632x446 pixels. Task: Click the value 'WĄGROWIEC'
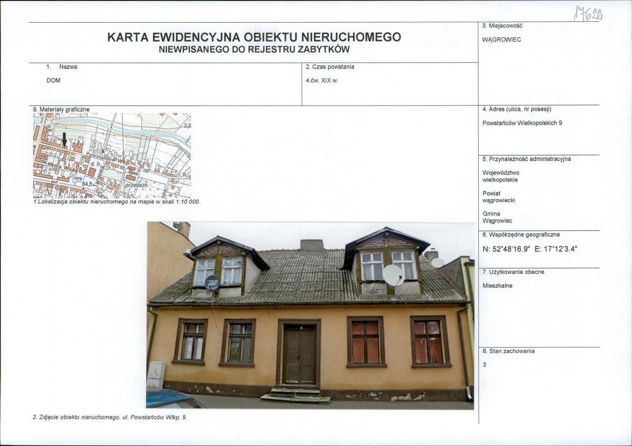[x=501, y=40]
